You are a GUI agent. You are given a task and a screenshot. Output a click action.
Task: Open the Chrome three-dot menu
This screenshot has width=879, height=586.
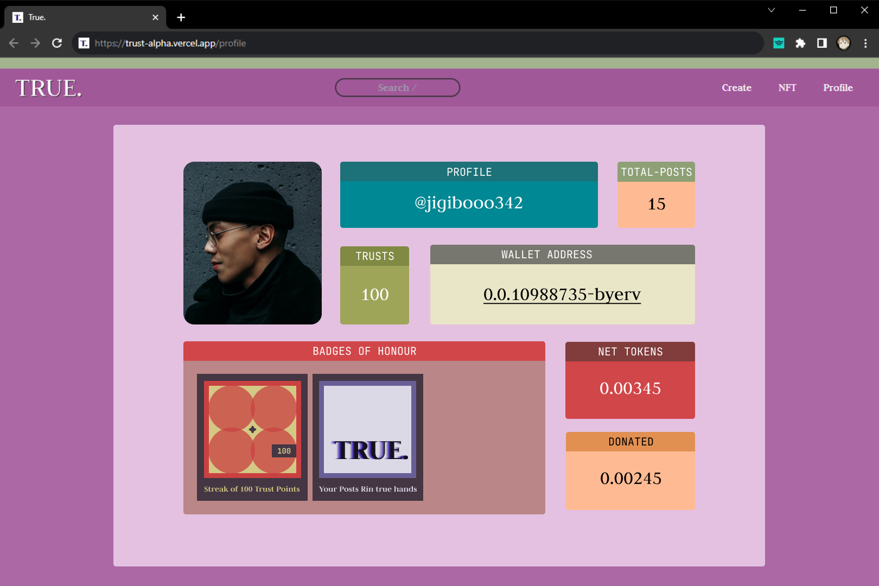click(x=865, y=43)
